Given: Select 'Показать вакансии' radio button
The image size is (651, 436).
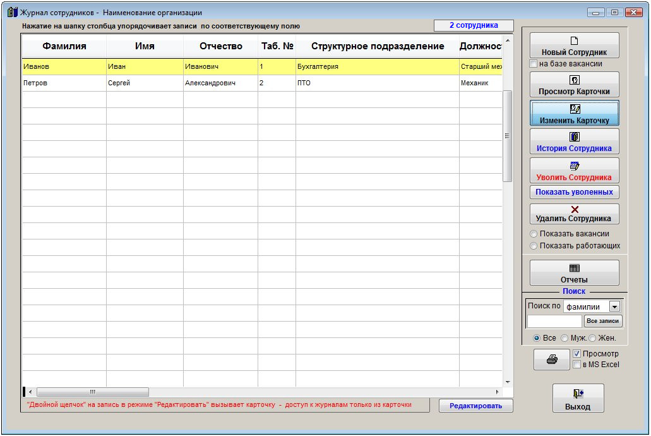Looking at the screenshot, I should point(534,234).
